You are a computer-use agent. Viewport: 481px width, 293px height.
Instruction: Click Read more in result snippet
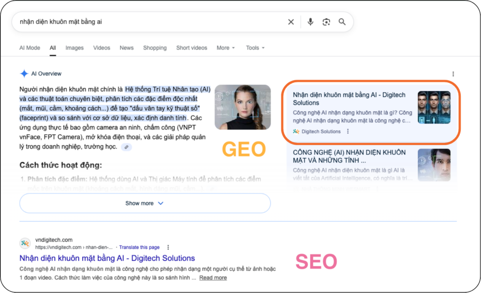[x=213, y=278]
